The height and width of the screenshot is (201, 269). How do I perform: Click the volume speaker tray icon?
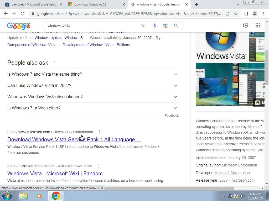click(242, 196)
